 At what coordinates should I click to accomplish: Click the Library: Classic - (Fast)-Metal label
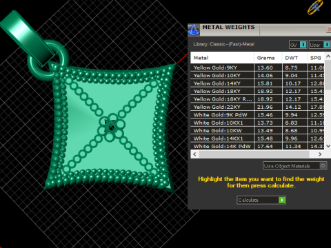coord(223,44)
